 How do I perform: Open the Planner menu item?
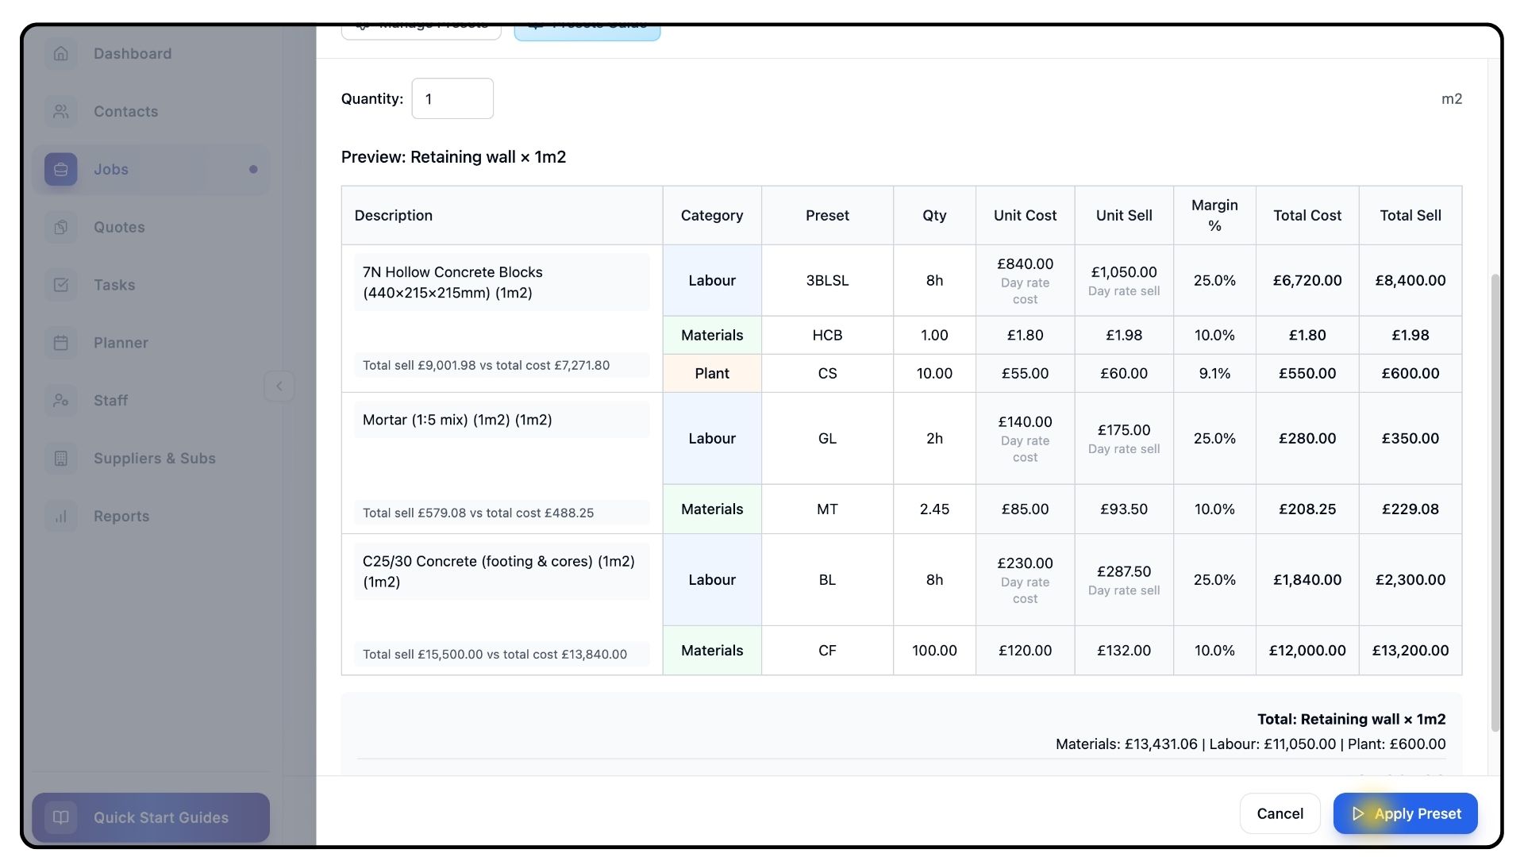pos(121,344)
